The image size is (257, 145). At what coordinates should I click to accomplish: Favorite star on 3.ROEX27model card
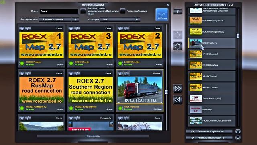pyautogui.click(x=71, y=29)
